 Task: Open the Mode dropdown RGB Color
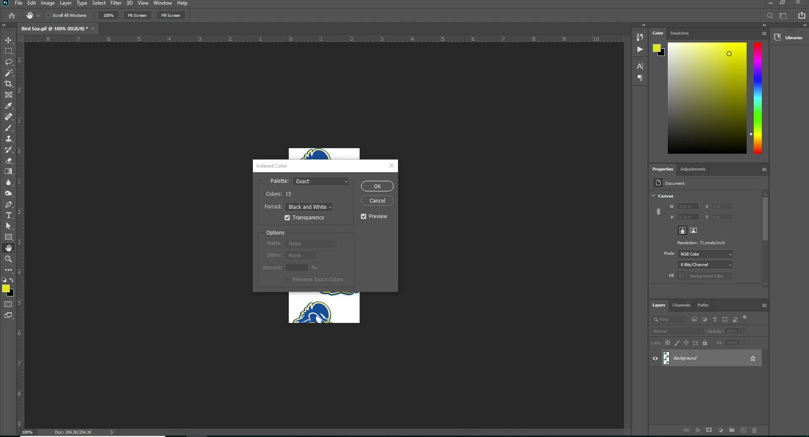coord(705,254)
